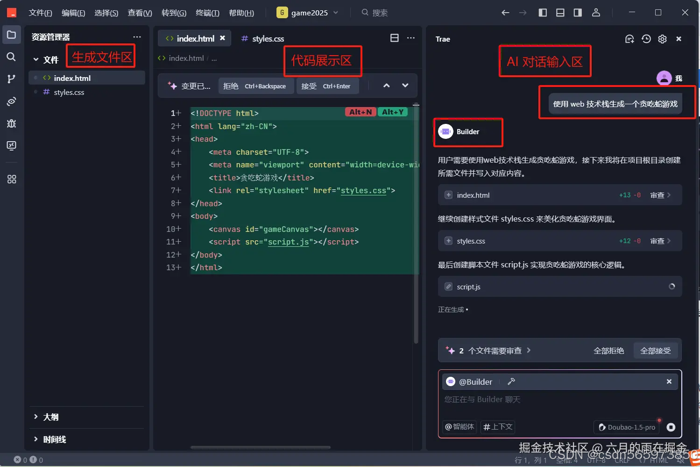700x467 pixels.
Task: Open the remote/live share sidebar icon
Action: 11,101
